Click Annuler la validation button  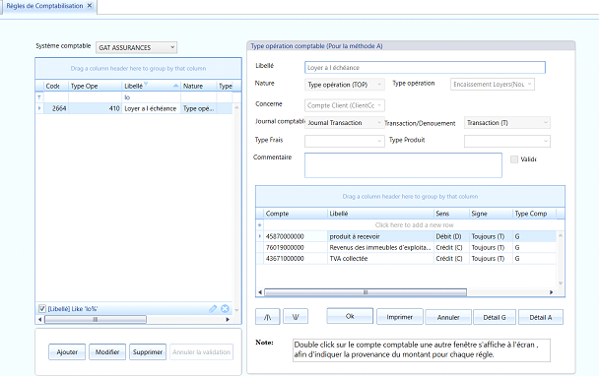(201, 351)
